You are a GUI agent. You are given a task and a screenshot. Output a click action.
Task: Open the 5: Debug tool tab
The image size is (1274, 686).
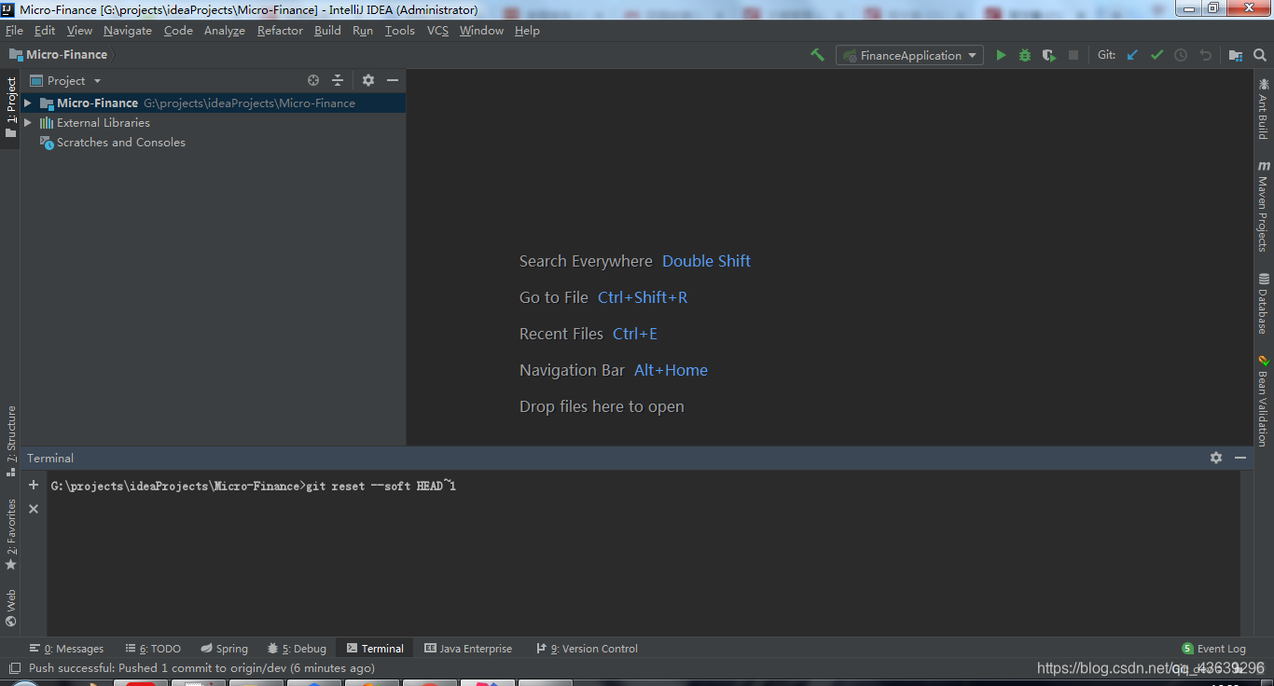pyautogui.click(x=297, y=649)
